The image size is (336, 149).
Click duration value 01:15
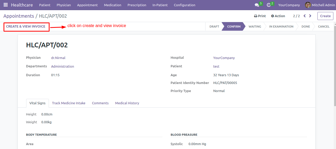click(x=55, y=75)
